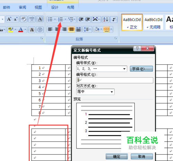Apply Character Border (boxed A) icon
Screen dimensions: 173x161
(x=40, y=19)
